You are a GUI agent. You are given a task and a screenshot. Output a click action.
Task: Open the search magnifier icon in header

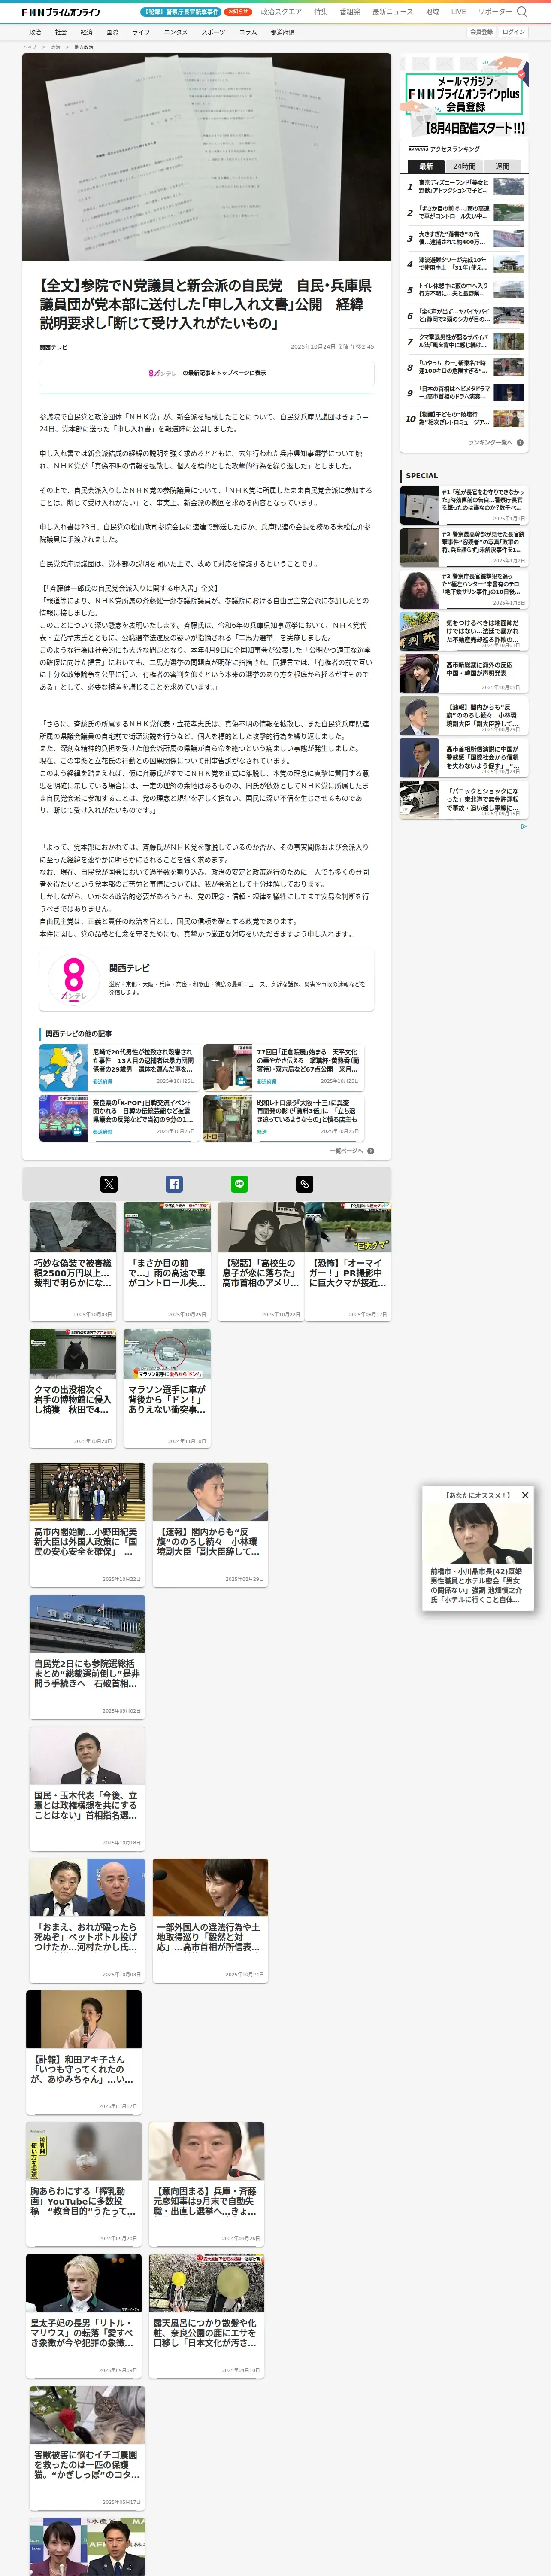(x=521, y=12)
